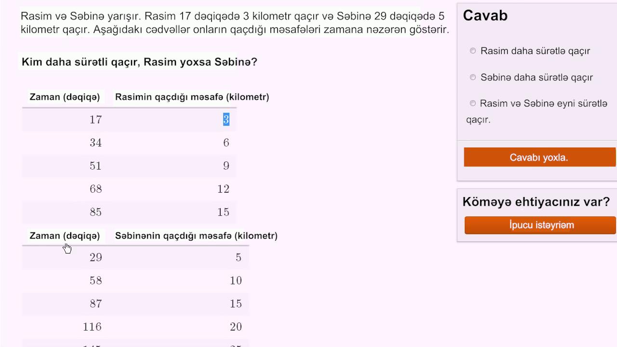Select "Rasim daha sürətlə qaçır" radio option
The width and height of the screenshot is (617, 347).
pos(473,51)
